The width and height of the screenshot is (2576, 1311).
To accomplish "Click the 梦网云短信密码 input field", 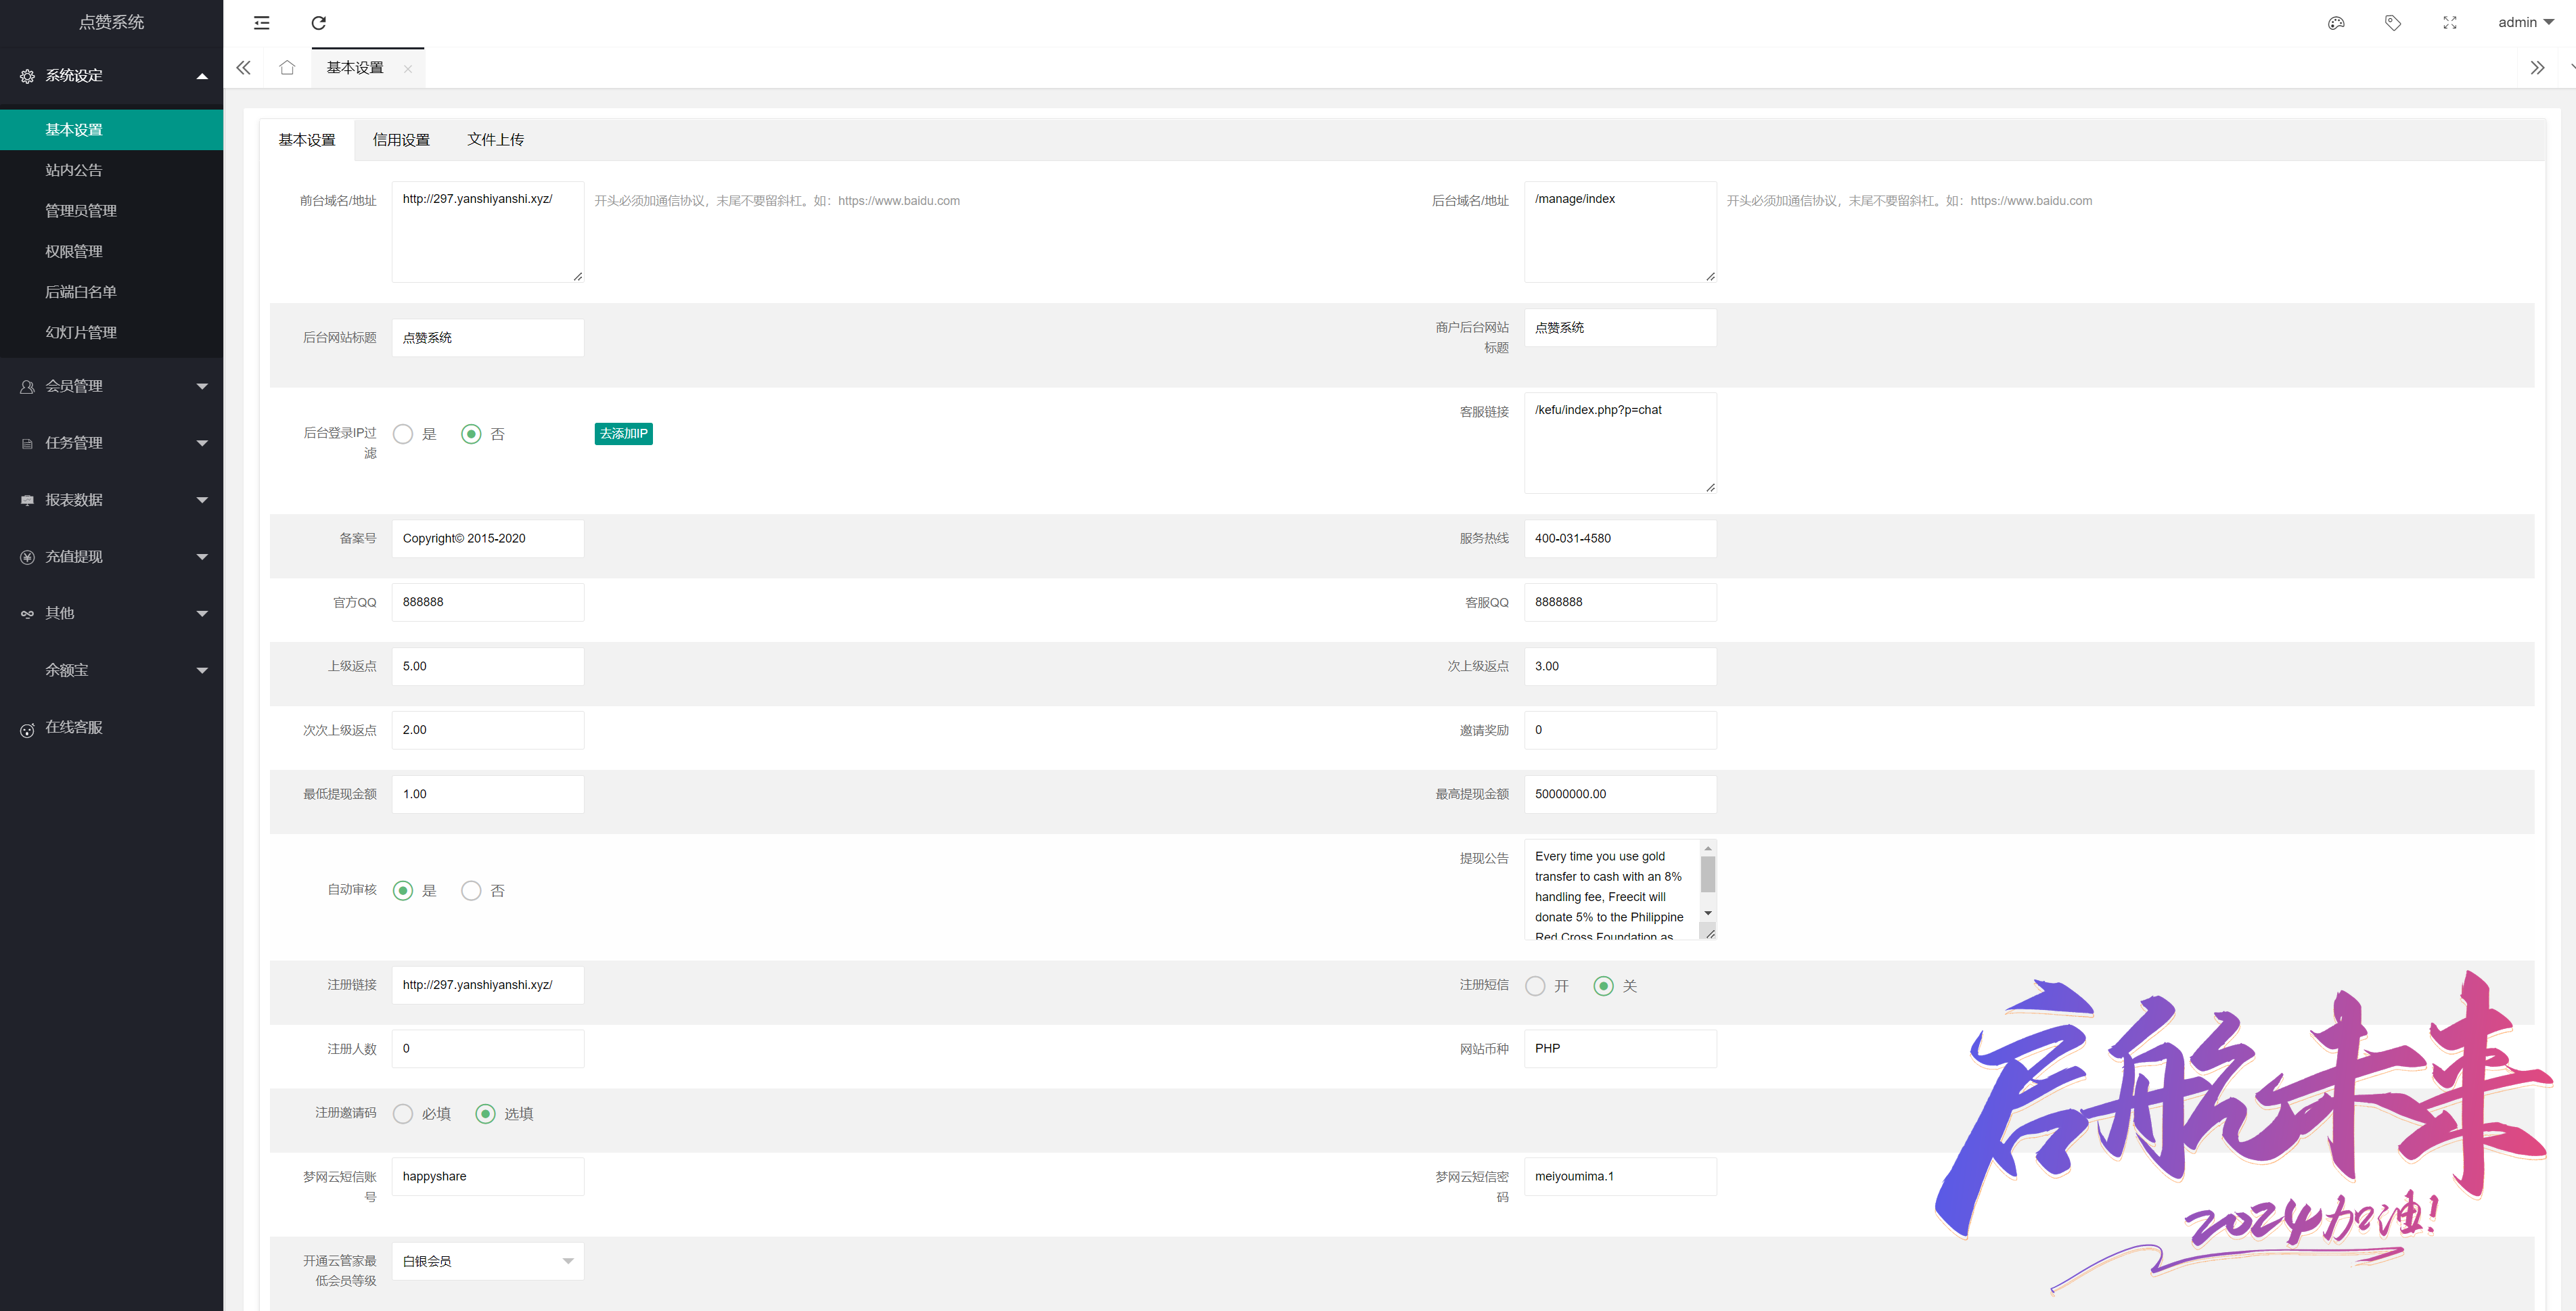I will (1620, 1177).
